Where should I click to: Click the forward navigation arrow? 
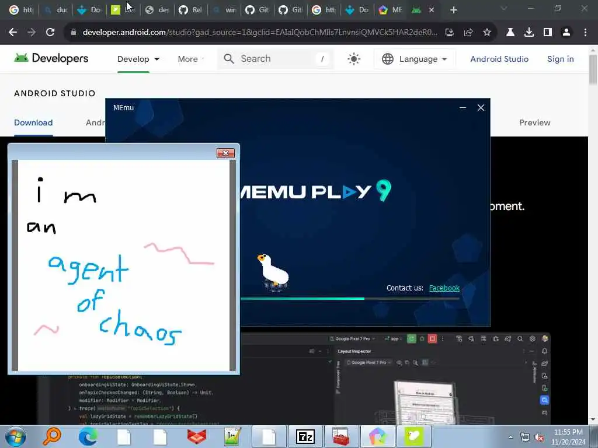(x=32, y=33)
